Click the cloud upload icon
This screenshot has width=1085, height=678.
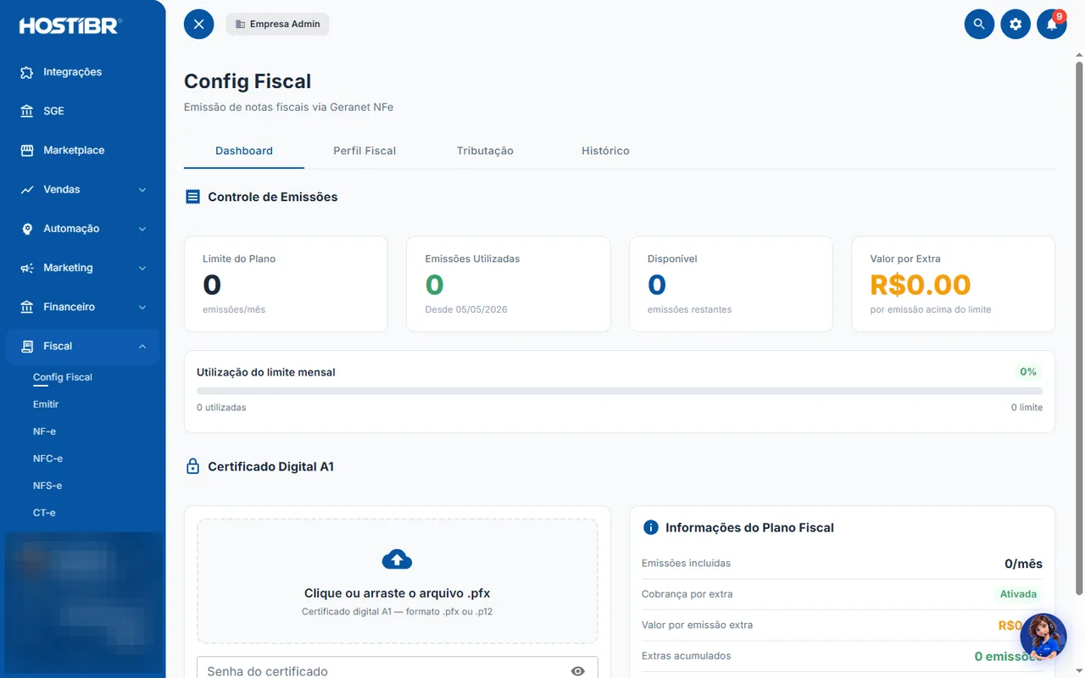click(398, 559)
